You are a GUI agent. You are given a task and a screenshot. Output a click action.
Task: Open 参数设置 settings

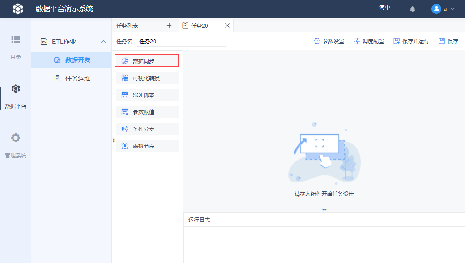pyautogui.click(x=329, y=42)
